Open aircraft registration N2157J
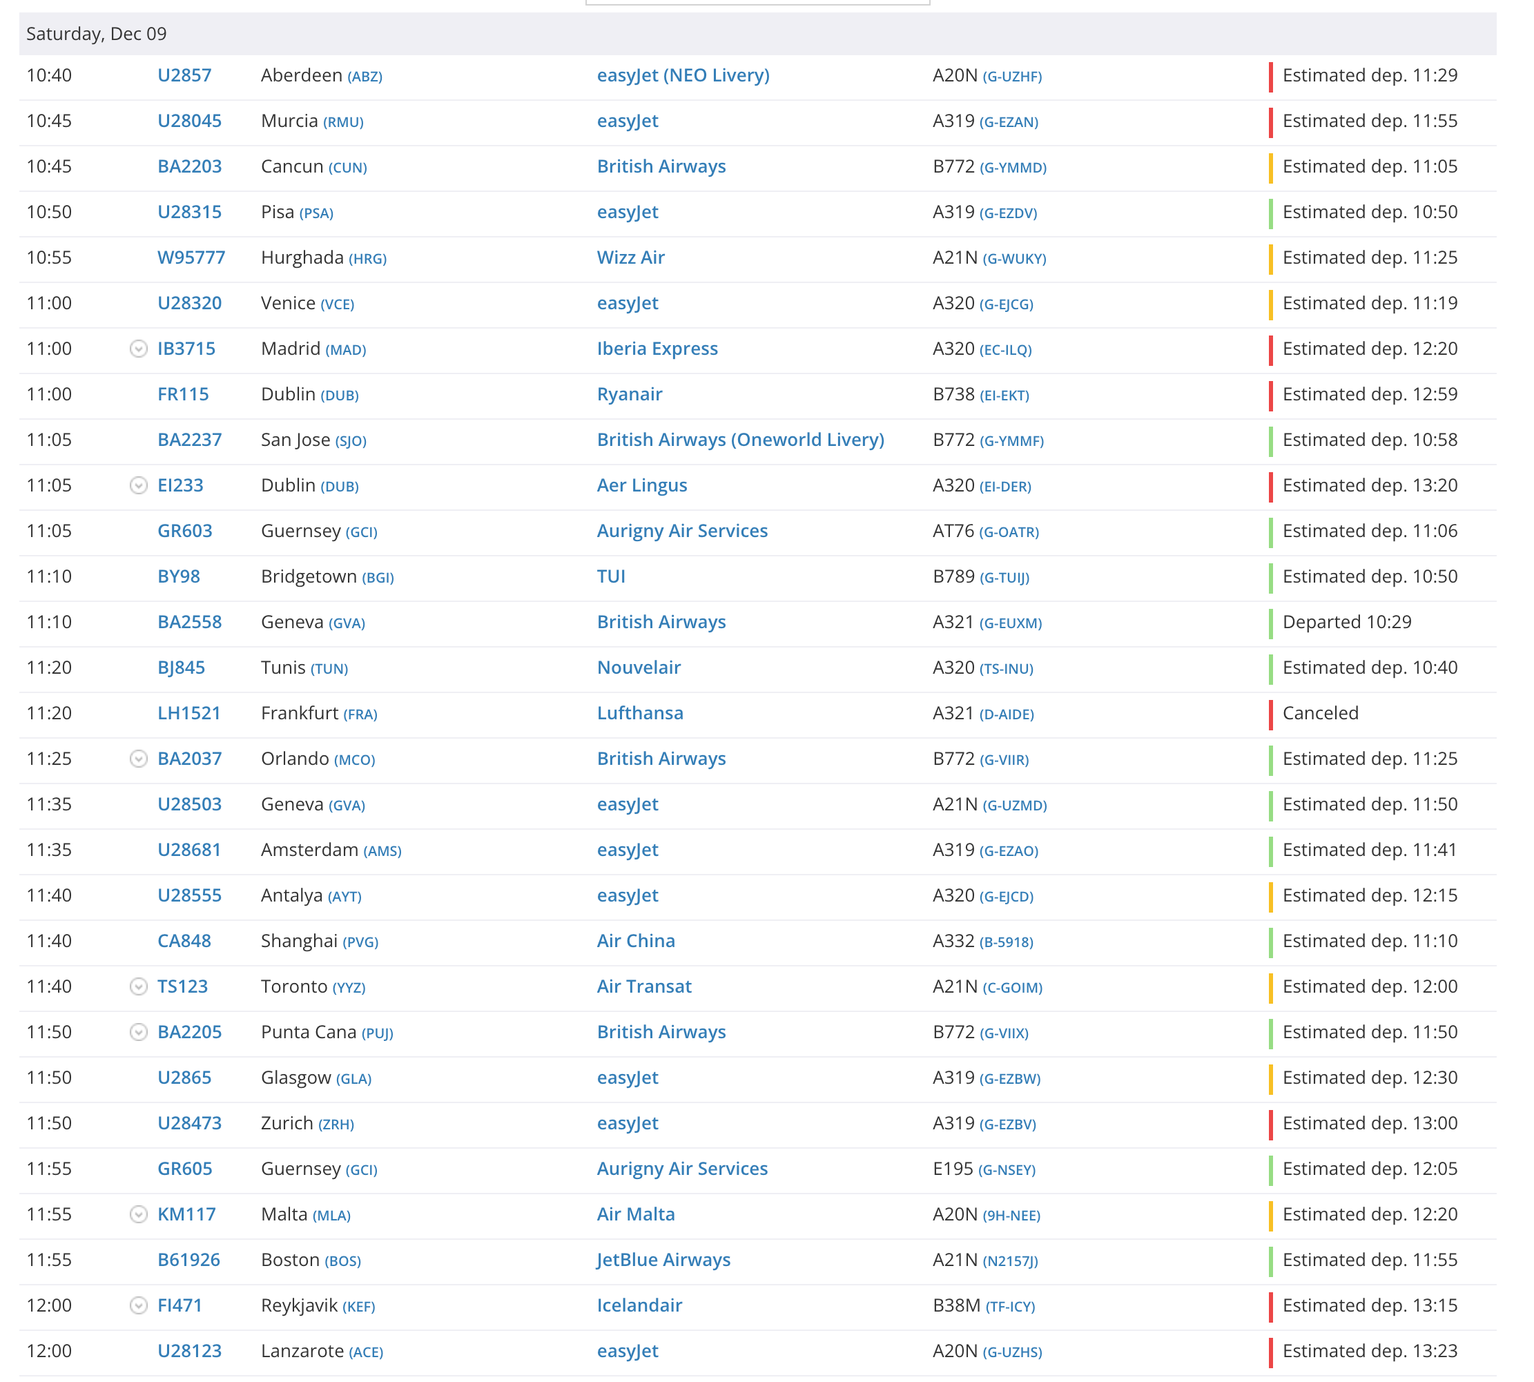 pyautogui.click(x=1010, y=1261)
